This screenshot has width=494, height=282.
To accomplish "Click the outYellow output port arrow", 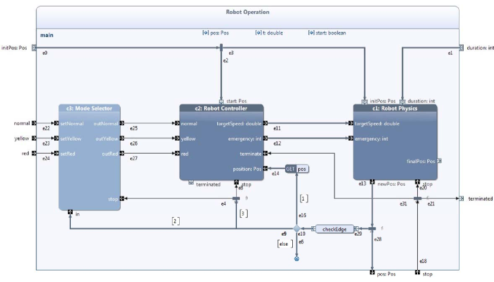I will 122,138.
